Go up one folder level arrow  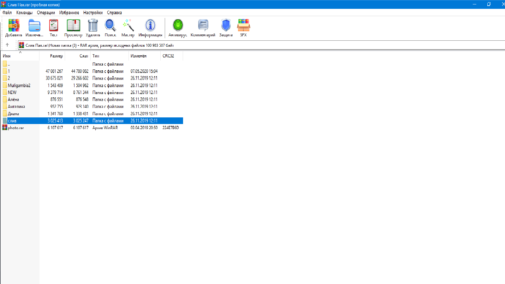[7, 45]
